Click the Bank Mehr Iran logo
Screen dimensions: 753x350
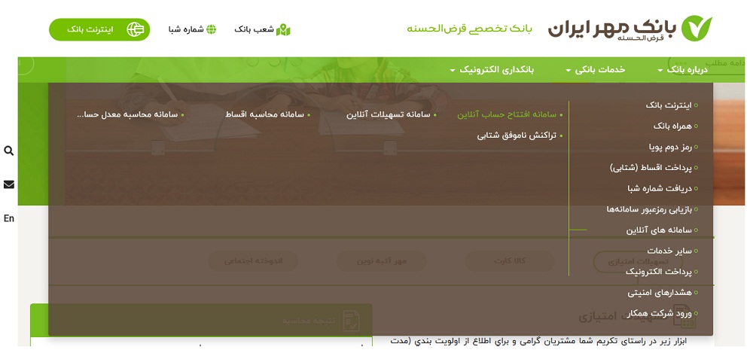tap(629, 29)
